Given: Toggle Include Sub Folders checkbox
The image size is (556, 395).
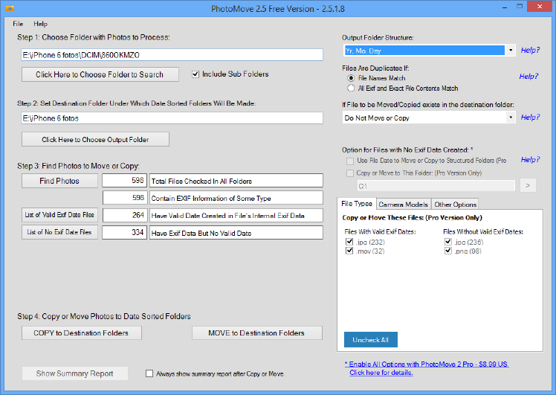Looking at the screenshot, I should pyautogui.click(x=195, y=74).
